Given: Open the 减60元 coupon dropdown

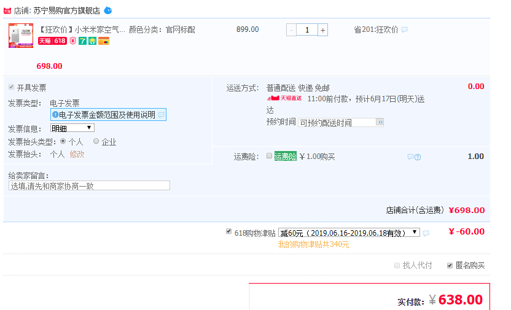Looking at the screenshot, I should coord(349,233).
